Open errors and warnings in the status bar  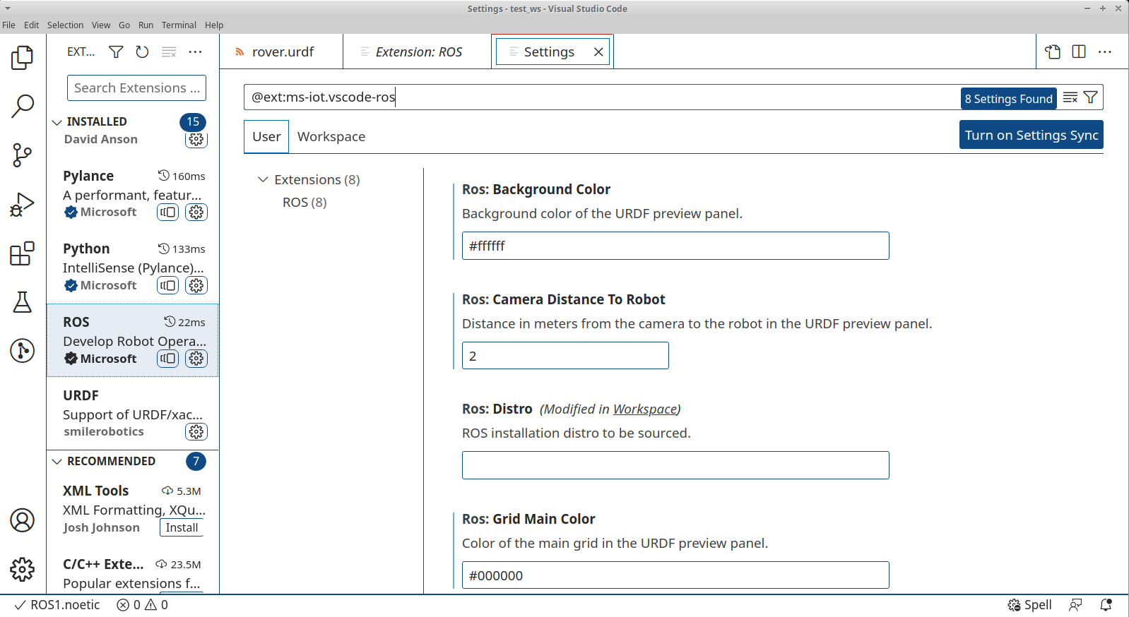[143, 605]
